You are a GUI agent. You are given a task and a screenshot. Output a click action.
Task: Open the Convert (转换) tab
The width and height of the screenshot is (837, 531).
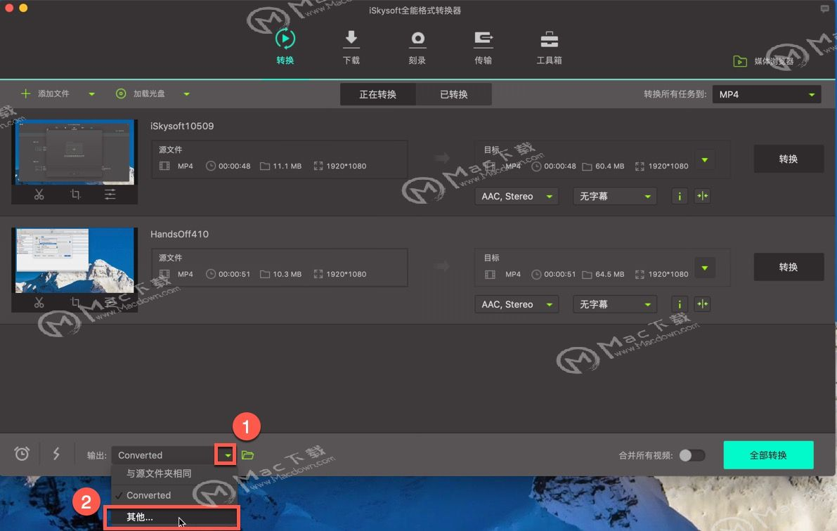(x=285, y=47)
